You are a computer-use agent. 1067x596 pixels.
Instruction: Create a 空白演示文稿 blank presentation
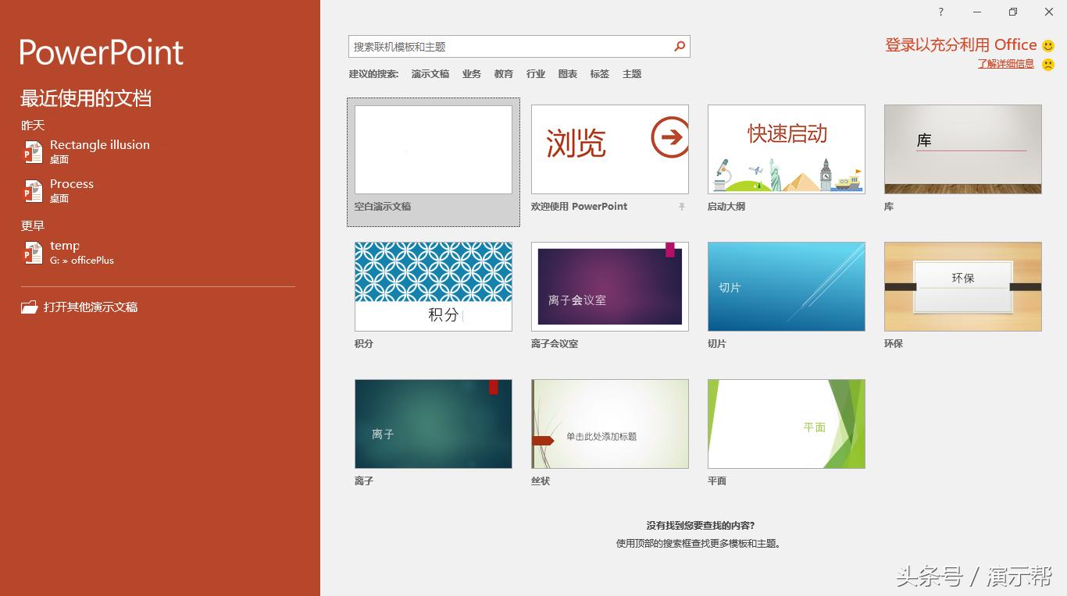tap(433, 148)
